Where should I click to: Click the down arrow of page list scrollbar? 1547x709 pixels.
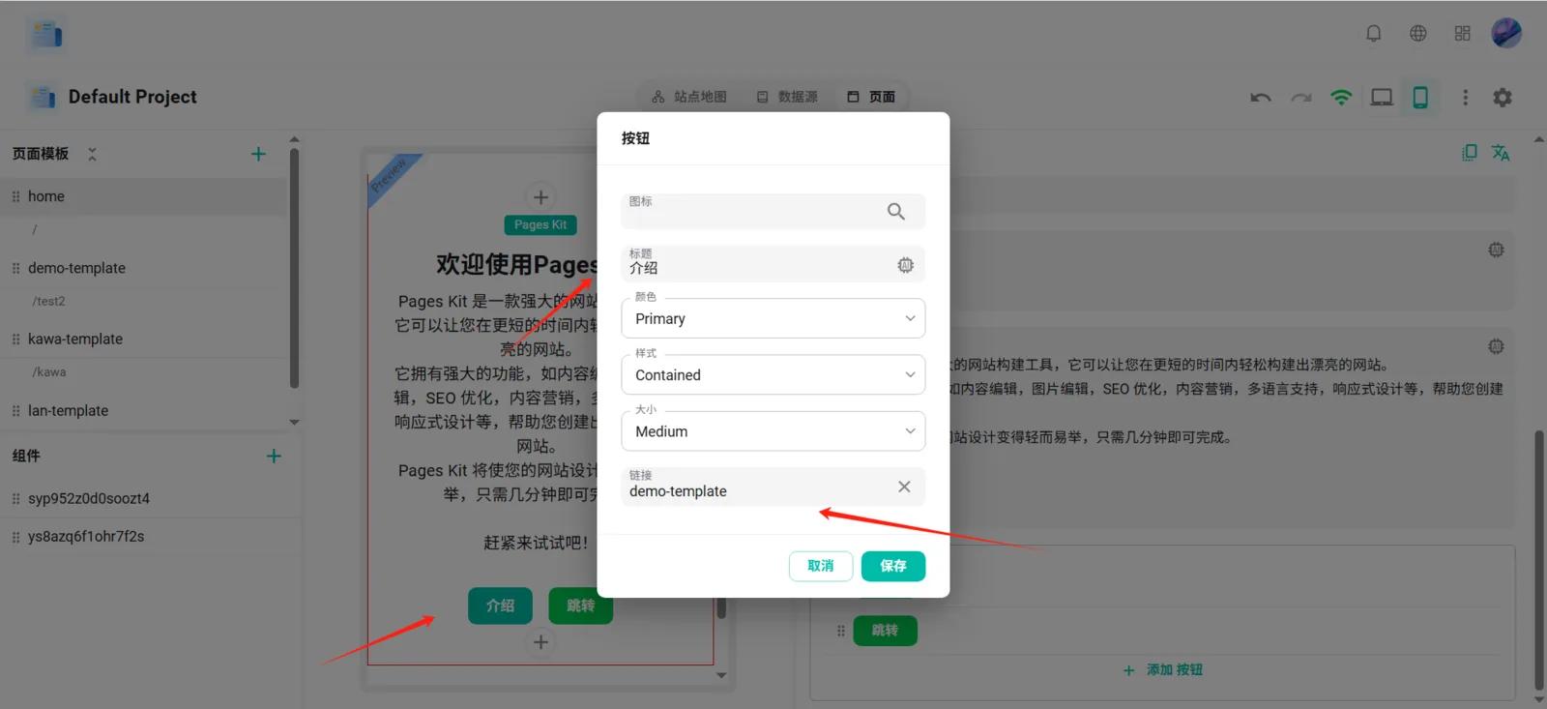coord(294,422)
